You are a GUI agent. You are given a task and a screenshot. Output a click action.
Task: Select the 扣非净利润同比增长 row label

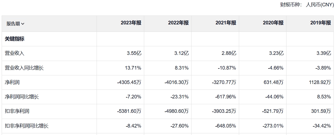tap(27, 126)
